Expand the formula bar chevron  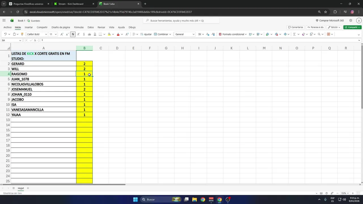coord(359,40)
